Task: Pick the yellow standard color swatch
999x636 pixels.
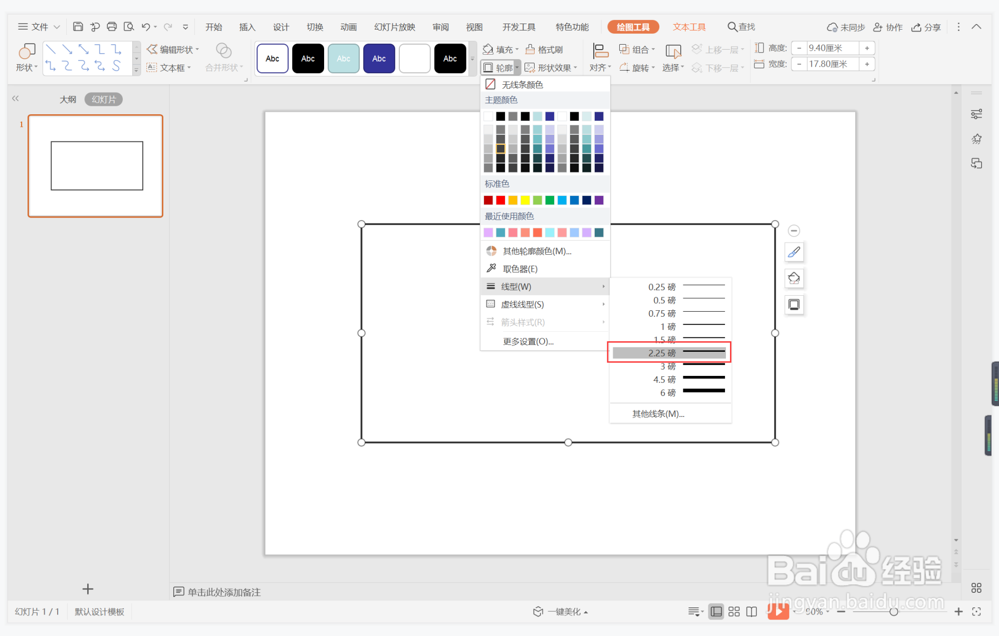Action: [525, 200]
